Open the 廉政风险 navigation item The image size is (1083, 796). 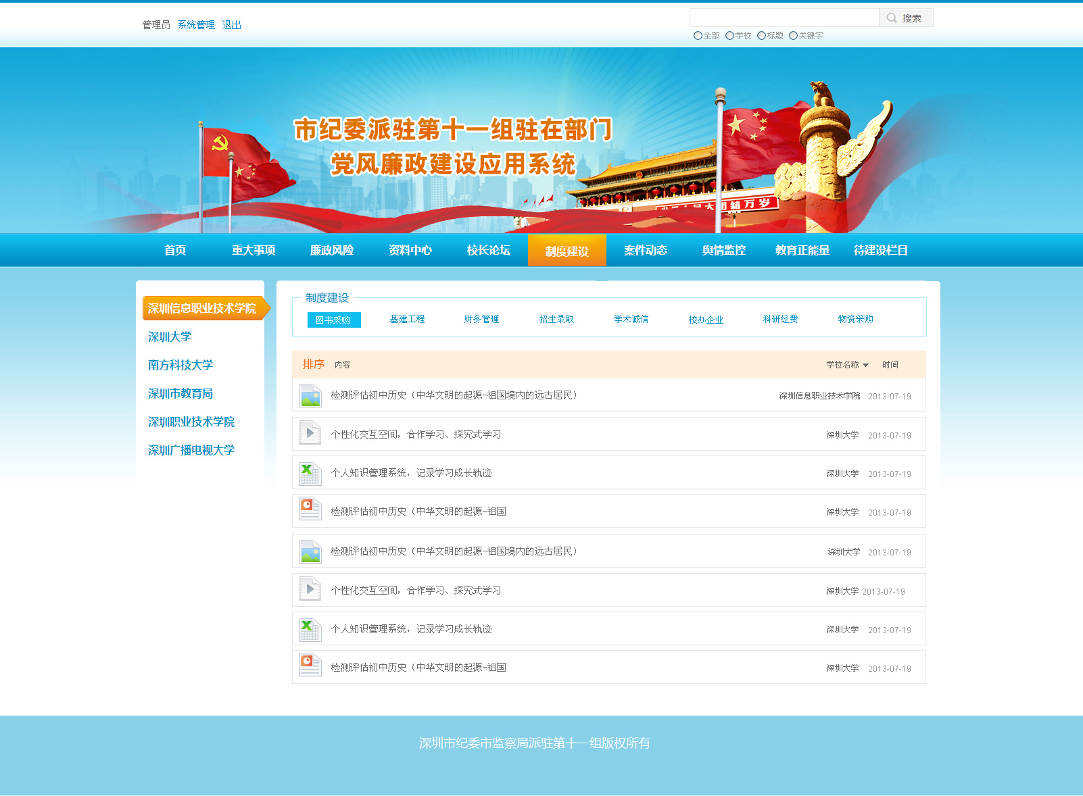click(332, 250)
